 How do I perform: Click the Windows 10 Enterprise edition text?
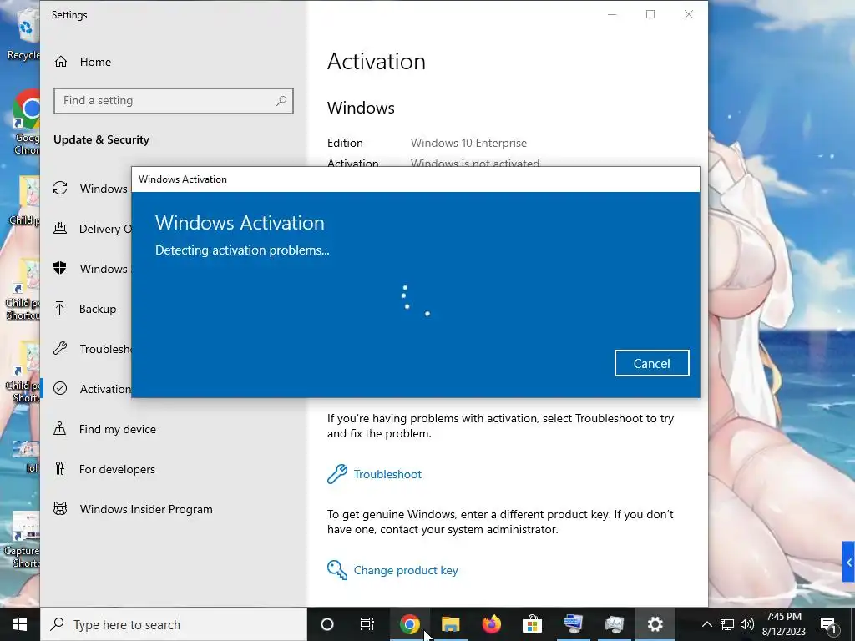468,143
